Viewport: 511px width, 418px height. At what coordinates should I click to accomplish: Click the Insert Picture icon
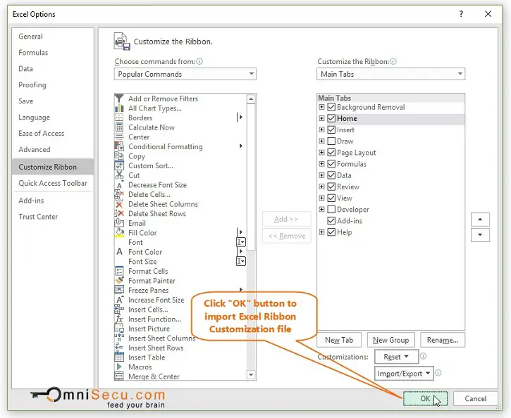[x=119, y=329]
